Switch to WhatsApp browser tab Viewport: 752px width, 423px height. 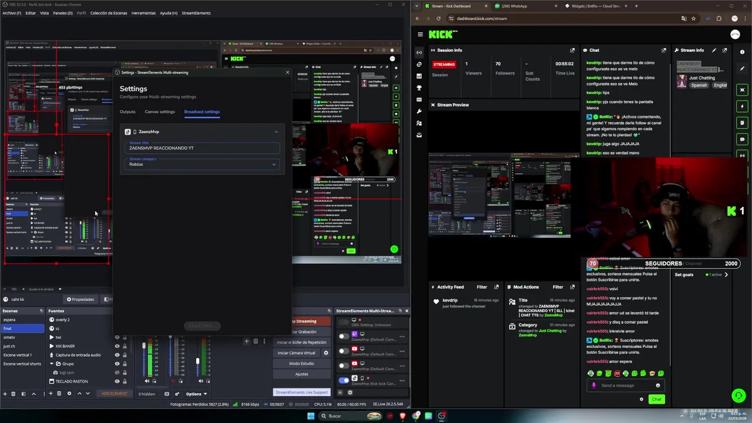(x=524, y=6)
